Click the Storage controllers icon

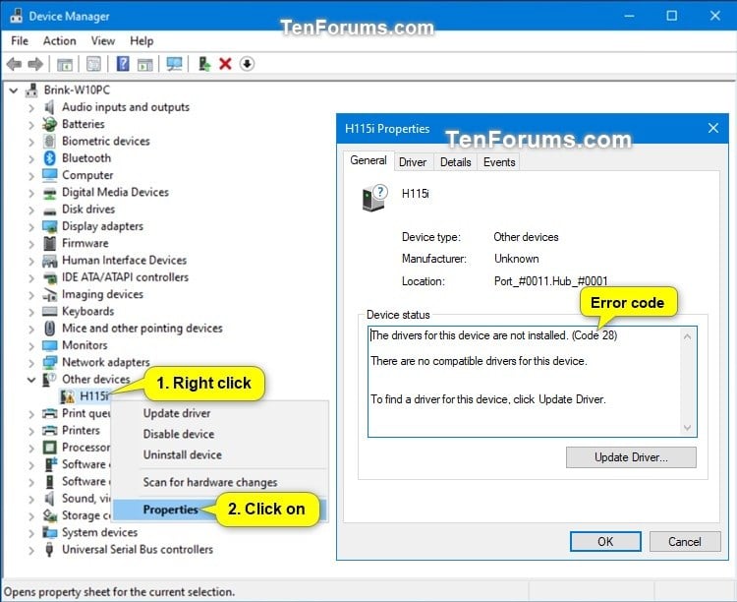pos(49,515)
